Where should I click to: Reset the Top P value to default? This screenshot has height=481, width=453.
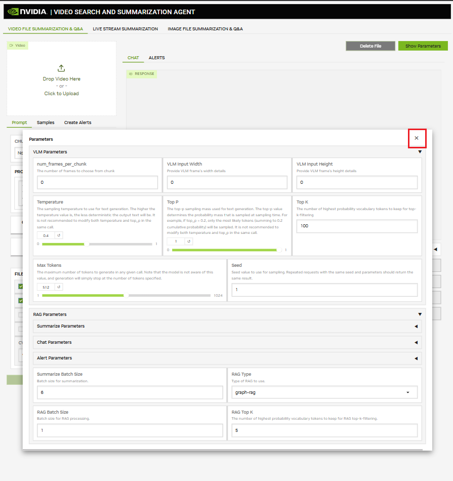pos(189,242)
